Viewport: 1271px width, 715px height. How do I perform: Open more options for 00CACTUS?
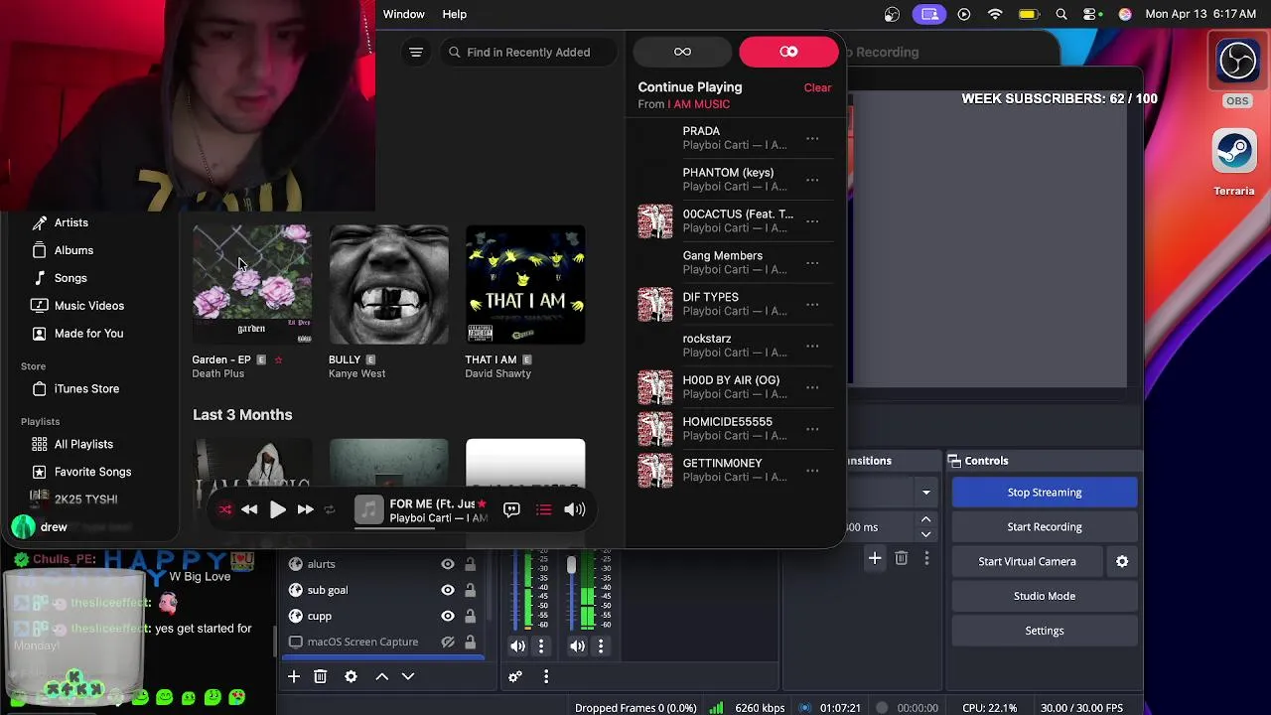click(x=812, y=221)
